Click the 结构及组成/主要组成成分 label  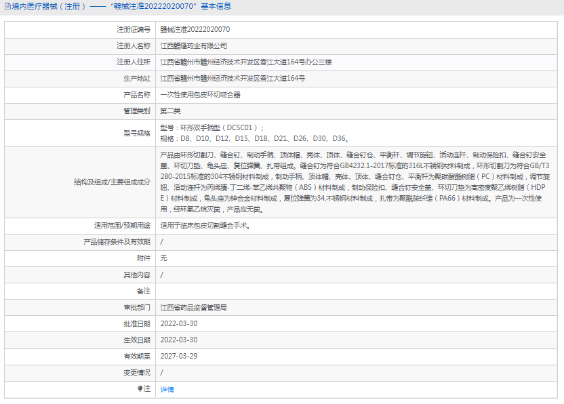[113, 182]
